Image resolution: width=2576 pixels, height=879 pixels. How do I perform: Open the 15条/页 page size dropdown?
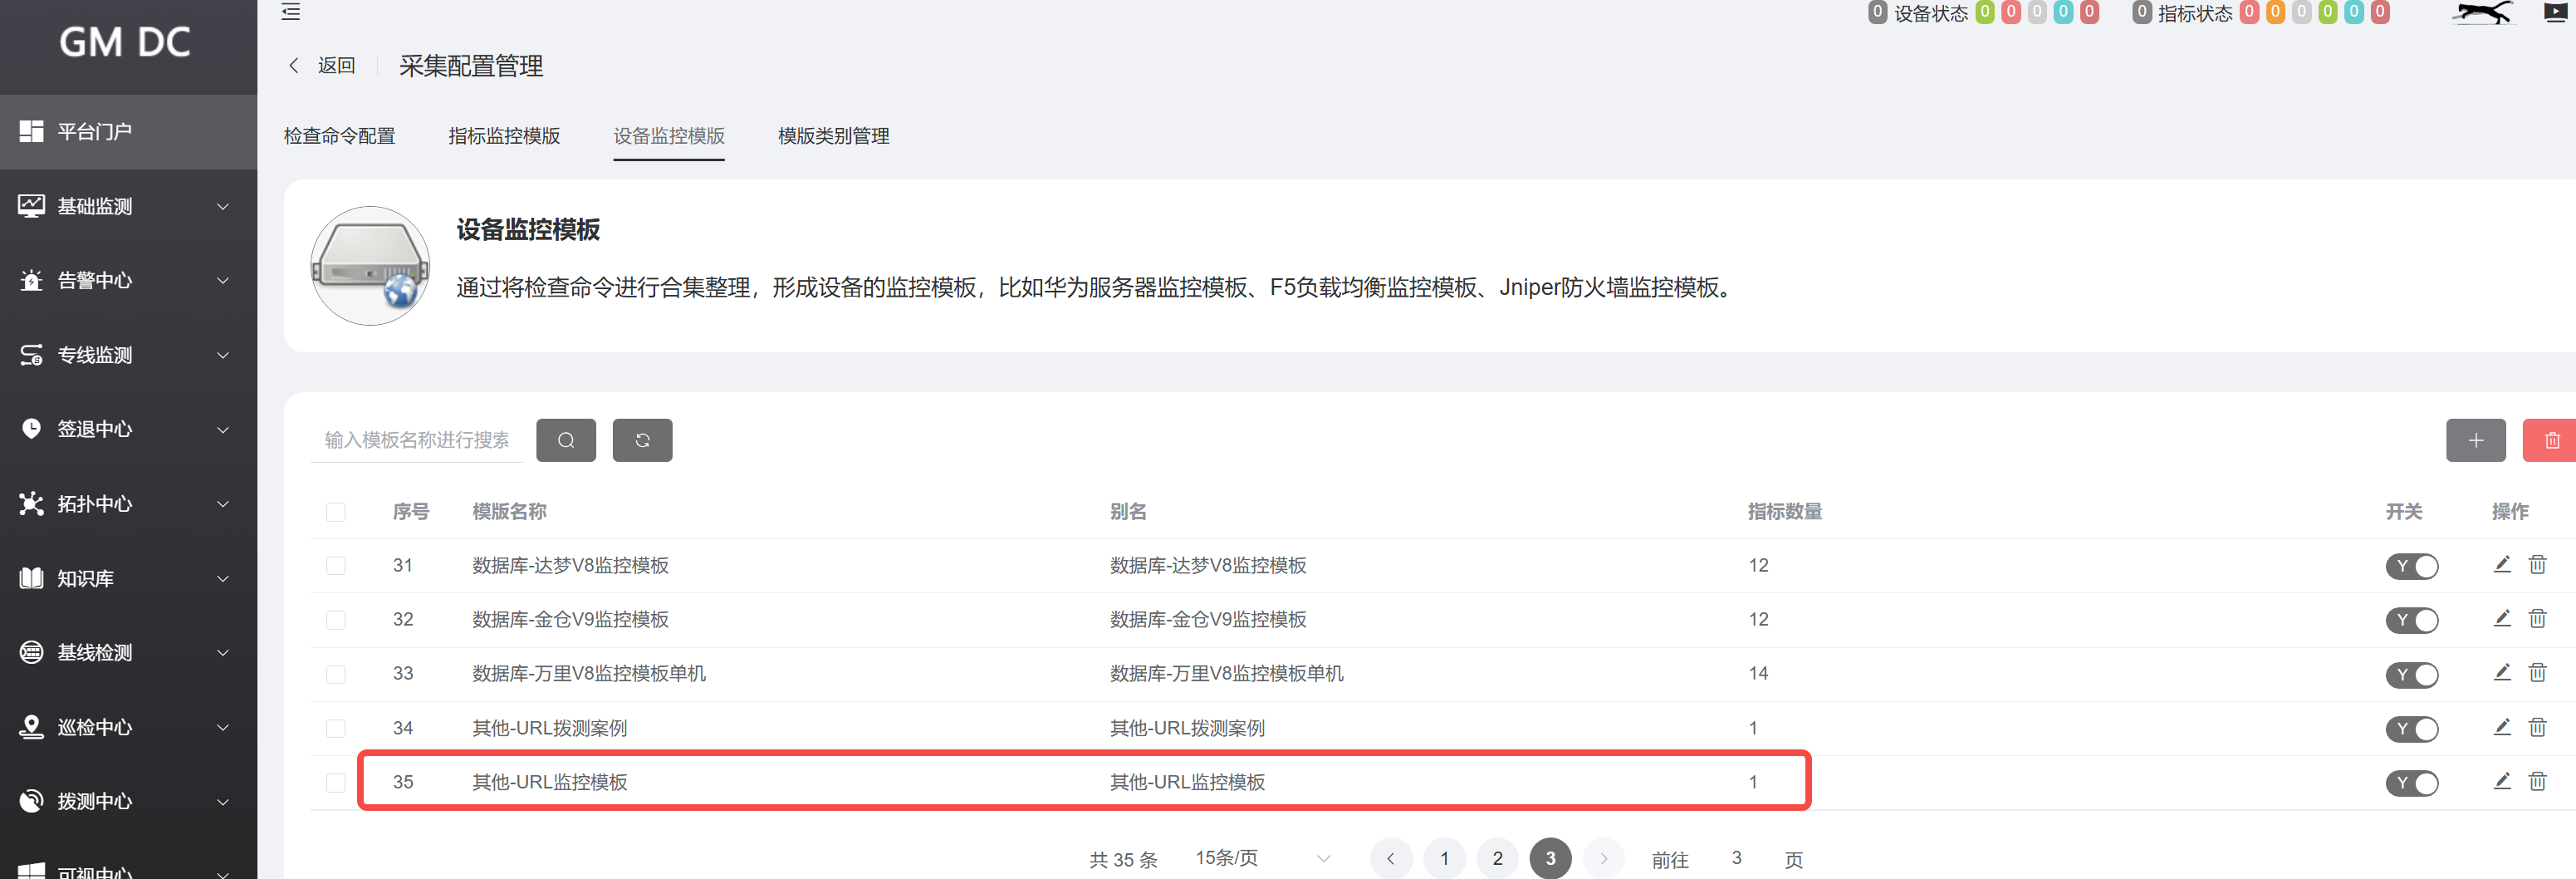pos(1262,858)
